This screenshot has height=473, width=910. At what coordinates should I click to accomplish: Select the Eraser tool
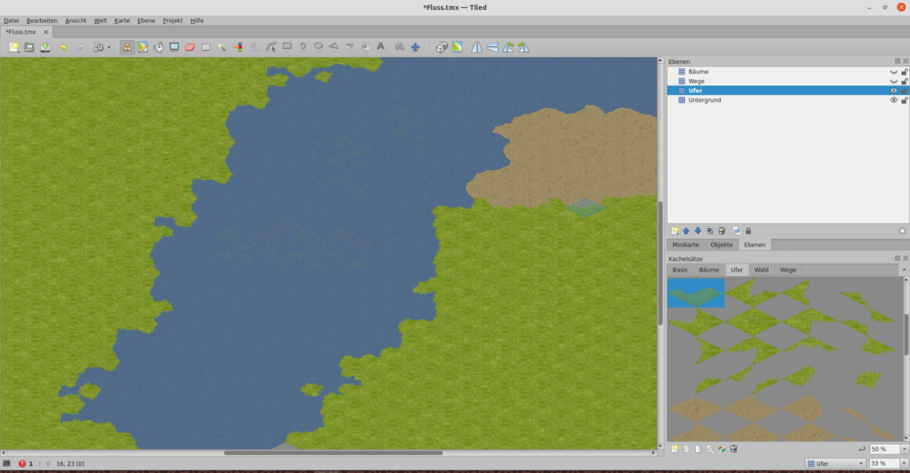[x=189, y=47]
